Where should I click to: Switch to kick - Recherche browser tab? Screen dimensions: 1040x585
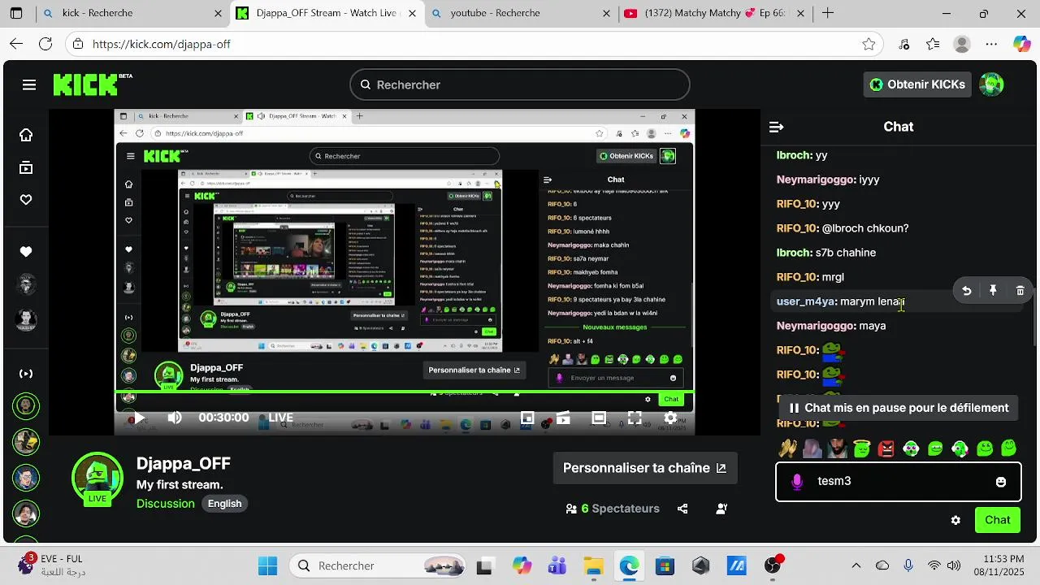pos(132,13)
